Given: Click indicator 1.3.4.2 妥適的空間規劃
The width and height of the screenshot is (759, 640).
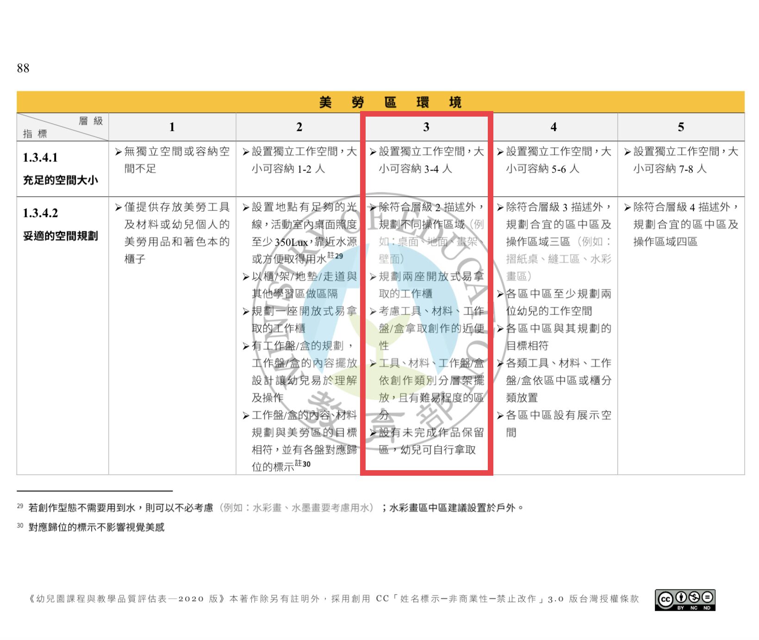Looking at the screenshot, I should [x=60, y=224].
